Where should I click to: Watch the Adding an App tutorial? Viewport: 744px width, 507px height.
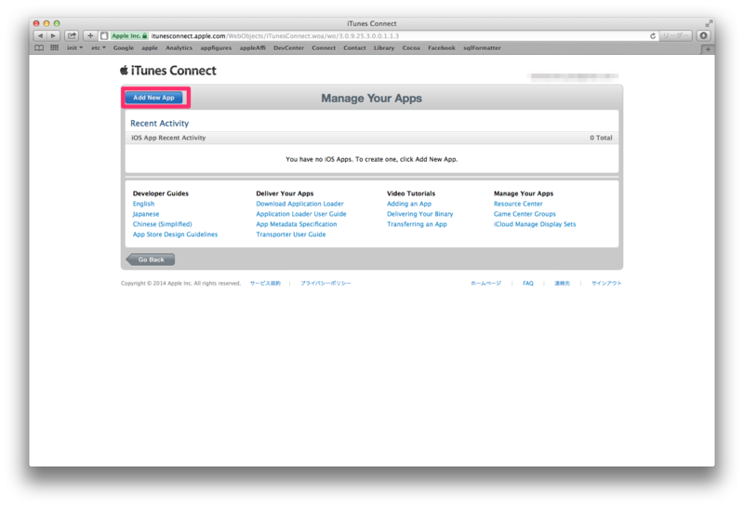click(409, 204)
